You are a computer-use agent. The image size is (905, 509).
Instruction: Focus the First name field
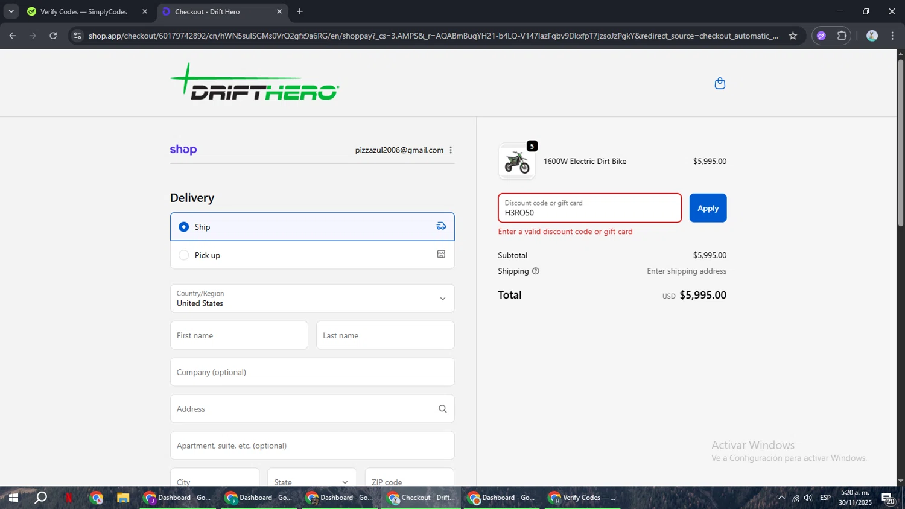(x=239, y=335)
